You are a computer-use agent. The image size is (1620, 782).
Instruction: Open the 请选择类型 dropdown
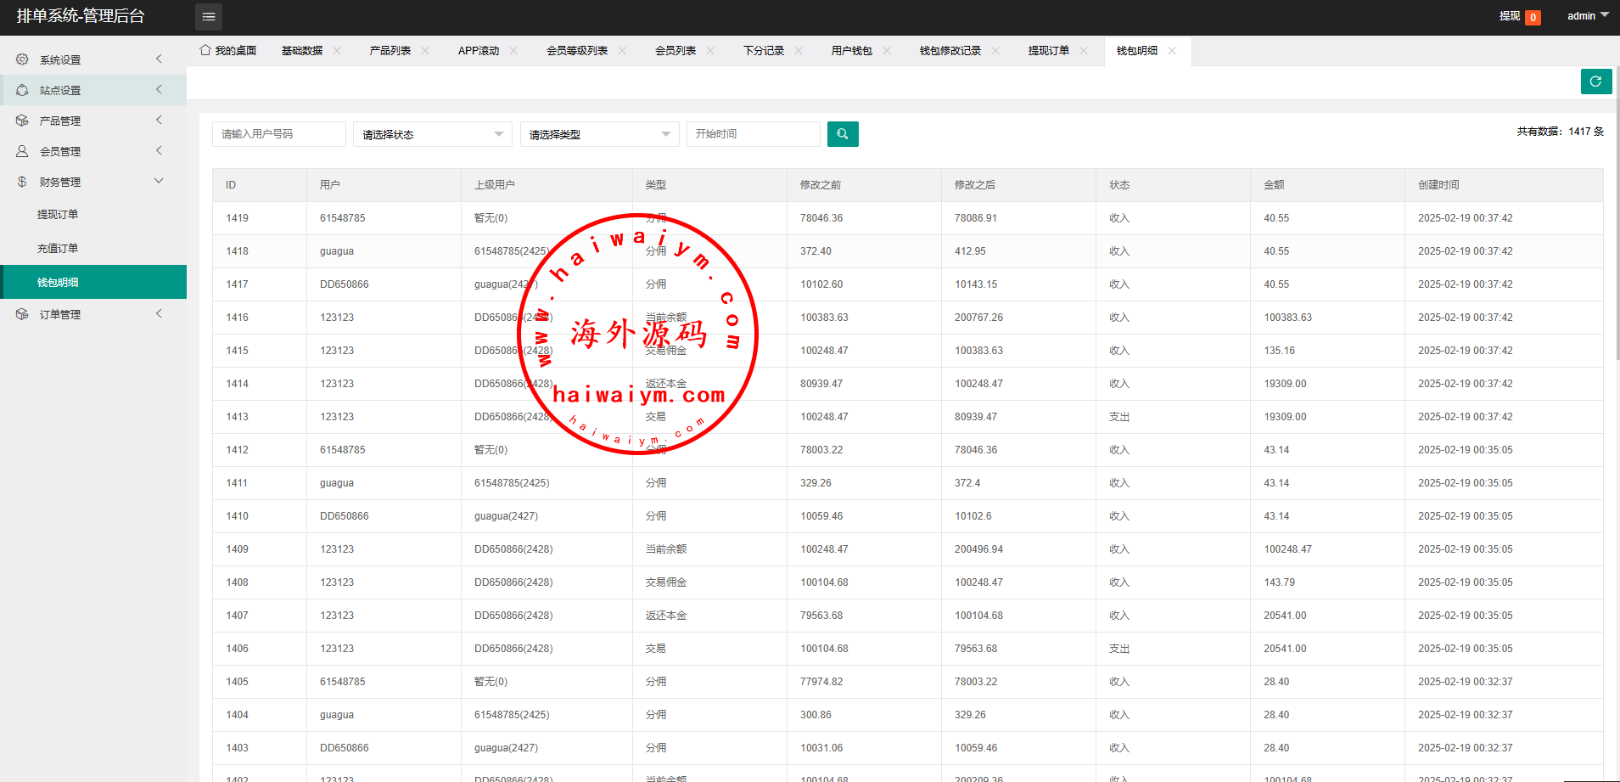click(599, 134)
